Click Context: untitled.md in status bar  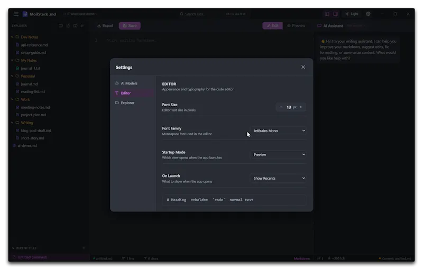click(395, 258)
